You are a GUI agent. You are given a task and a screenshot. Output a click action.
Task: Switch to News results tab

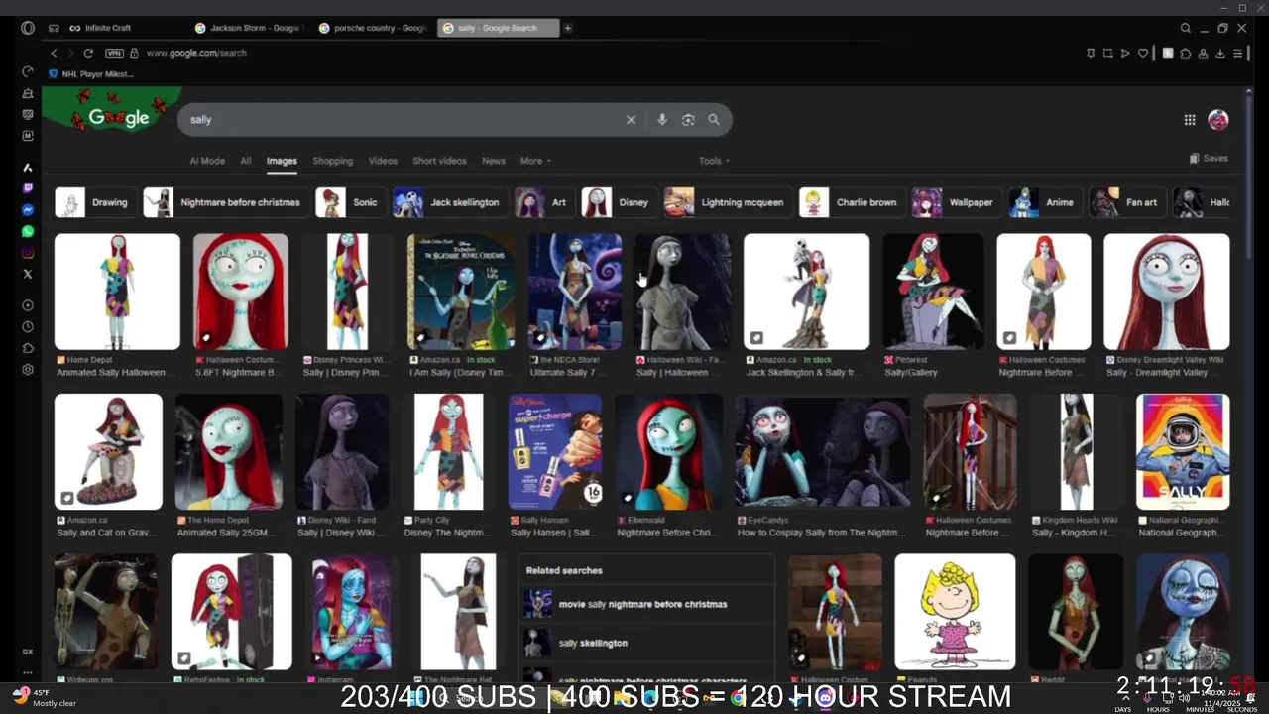(494, 161)
